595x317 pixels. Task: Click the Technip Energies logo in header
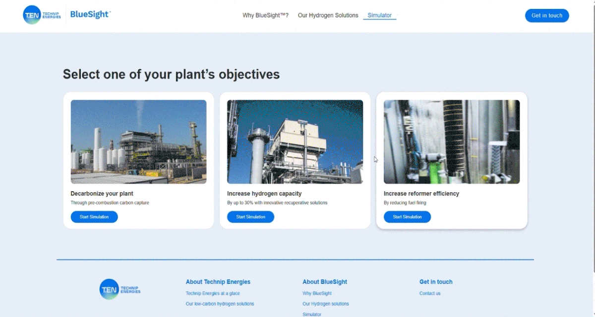coord(42,15)
